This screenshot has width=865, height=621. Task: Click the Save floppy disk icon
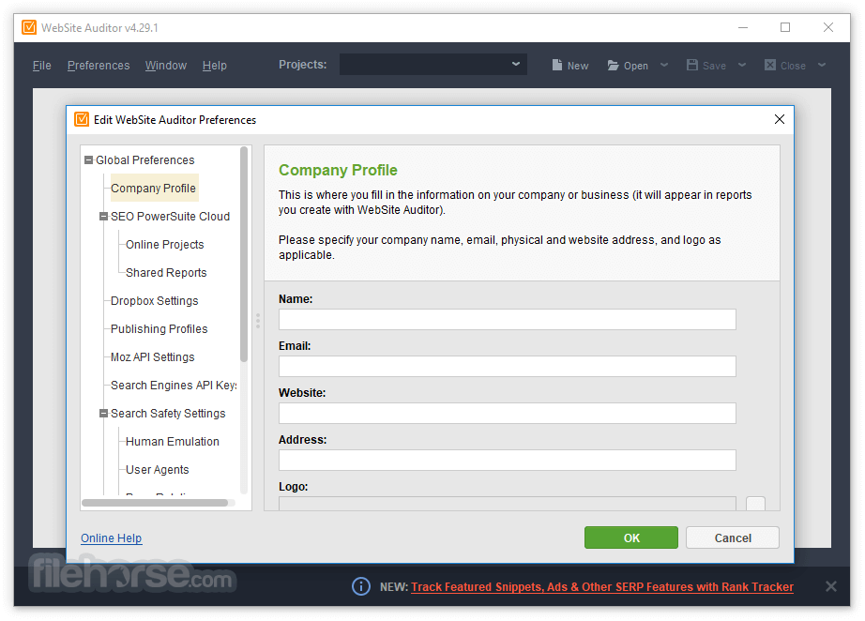[x=691, y=65]
